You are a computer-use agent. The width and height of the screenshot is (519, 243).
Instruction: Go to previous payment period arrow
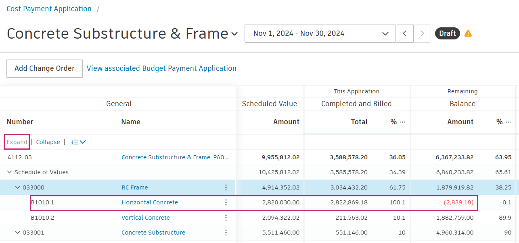click(404, 33)
